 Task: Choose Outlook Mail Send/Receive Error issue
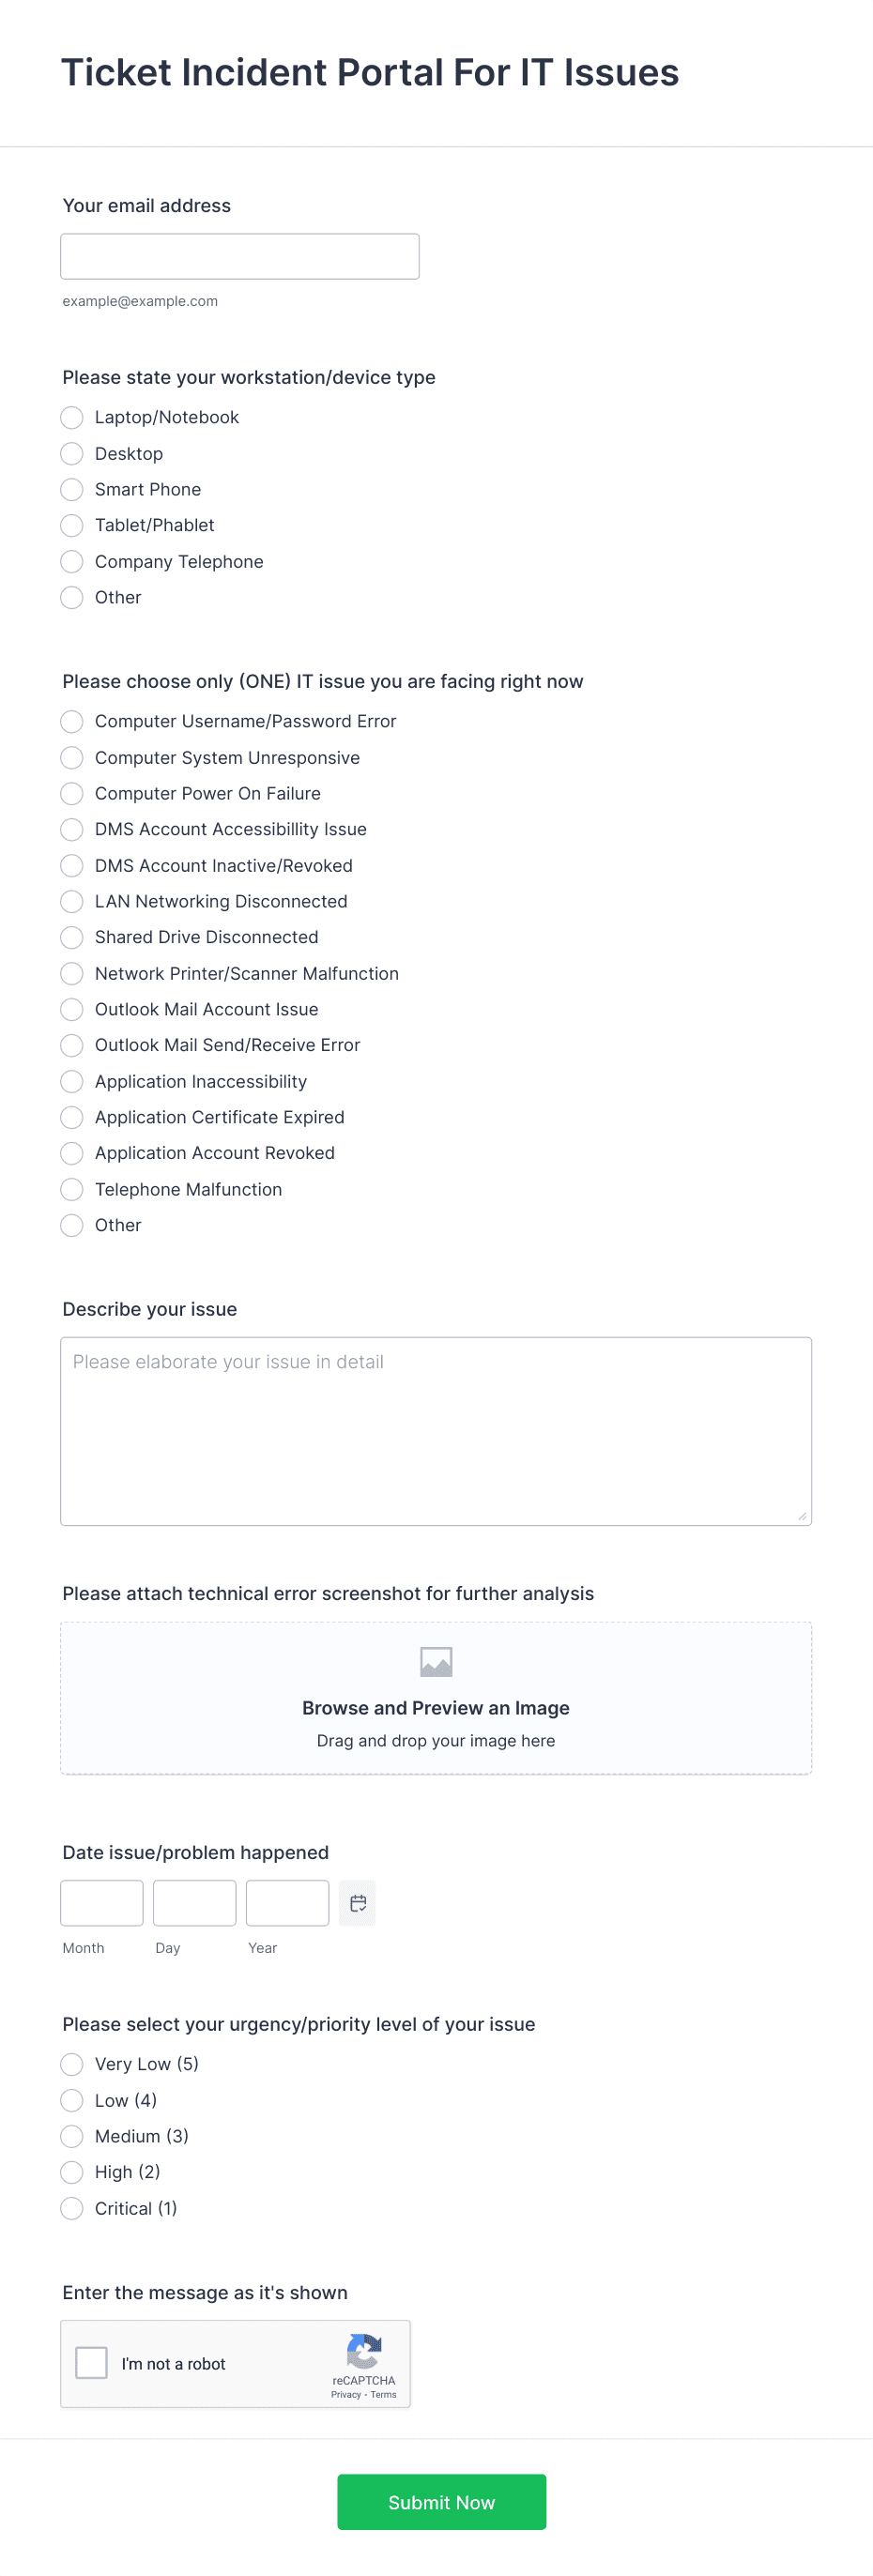click(x=71, y=1045)
